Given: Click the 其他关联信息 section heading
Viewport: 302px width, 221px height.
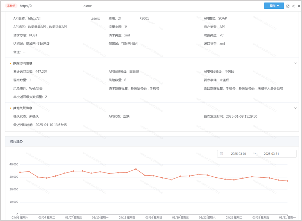Looking at the screenshot, I should [23, 108].
